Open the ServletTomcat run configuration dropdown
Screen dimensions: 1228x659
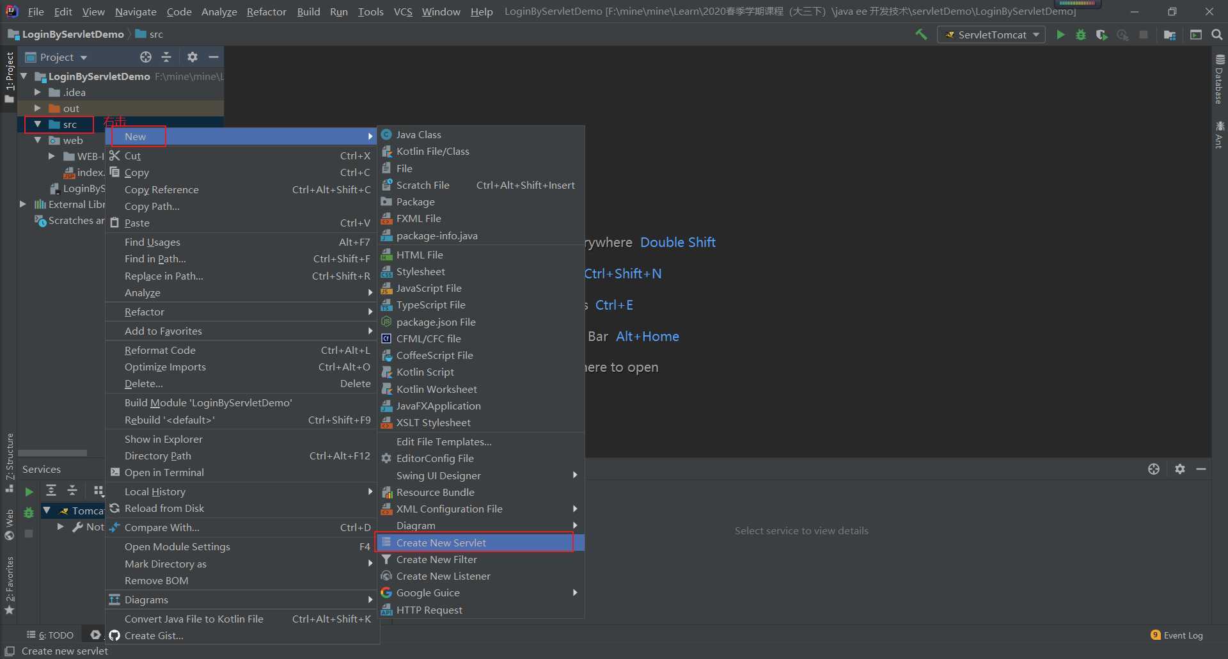click(x=991, y=35)
